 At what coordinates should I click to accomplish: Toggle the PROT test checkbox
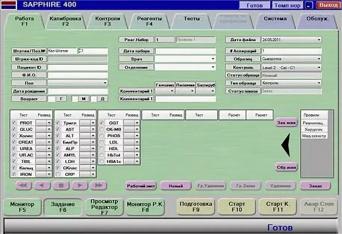[14, 123]
